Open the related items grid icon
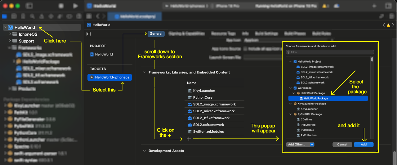The height and width of the screenshot is (165, 397). click(x=89, y=16)
